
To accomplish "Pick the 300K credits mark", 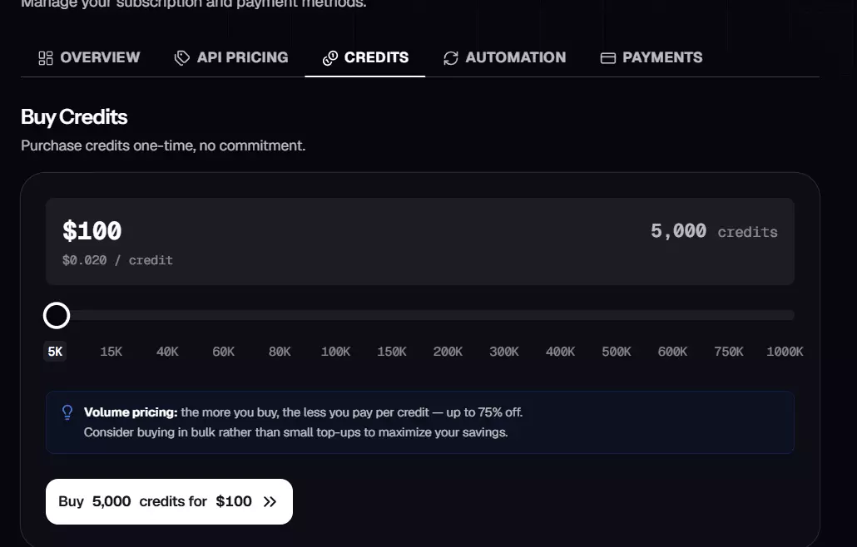I will pyautogui.click(x=504, y=352).
